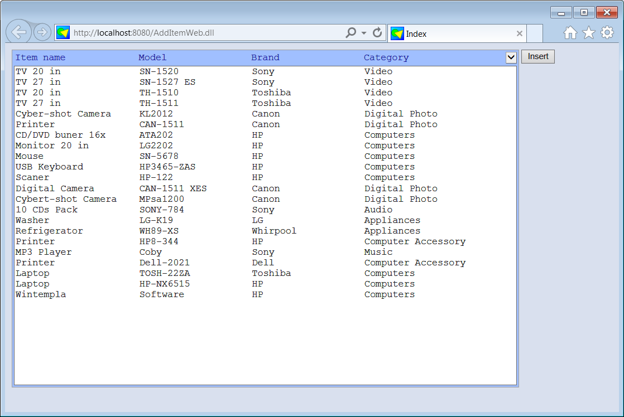Open the browser Home page icon
624x417 pixels.
pyautogui.click(x=570, y=32)
